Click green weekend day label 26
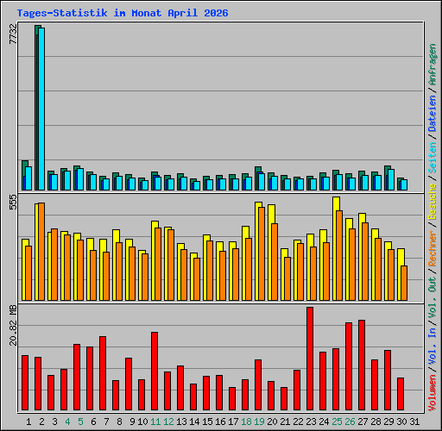Viewport: 442px width, 431px height. click(x=350, y=422)
